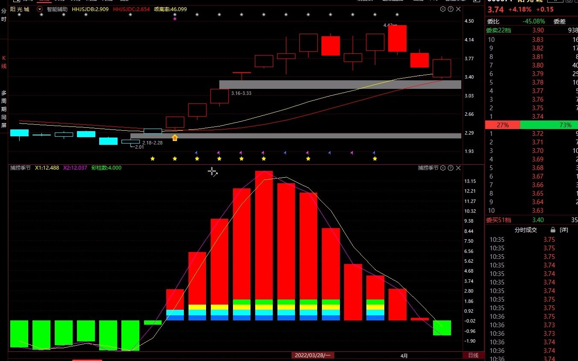
Task: Click the green 73% buy ratio bar
Action: [x=549, y=125]
